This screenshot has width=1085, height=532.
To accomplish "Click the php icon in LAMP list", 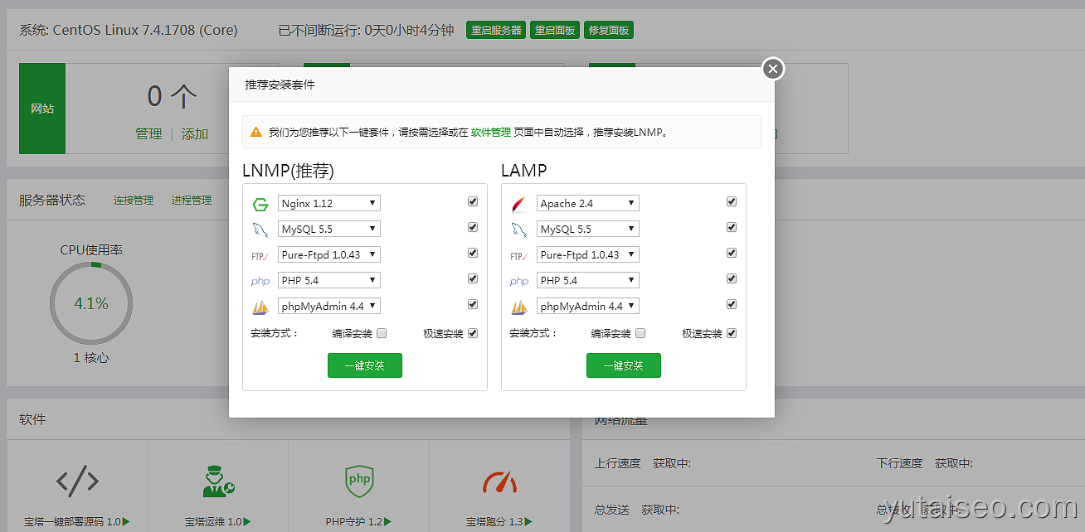I will [519, 282].
